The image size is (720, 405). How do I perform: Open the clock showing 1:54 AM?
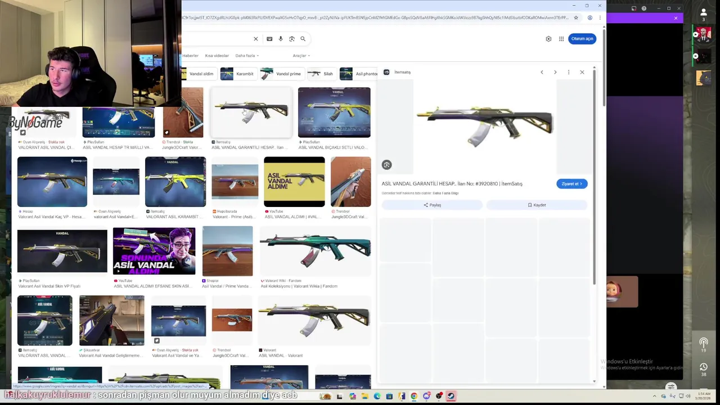703,395
